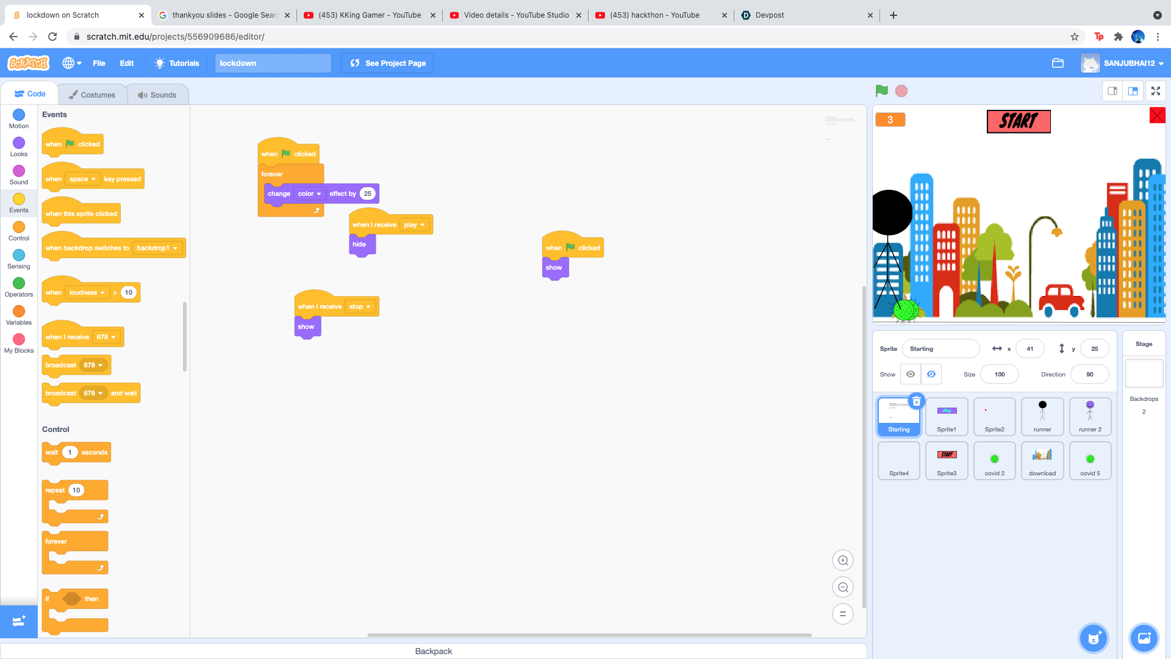The width and height of the screenshot is (1171, 659).
Task: Open the Tutorials link
Action: coord(176,63)
